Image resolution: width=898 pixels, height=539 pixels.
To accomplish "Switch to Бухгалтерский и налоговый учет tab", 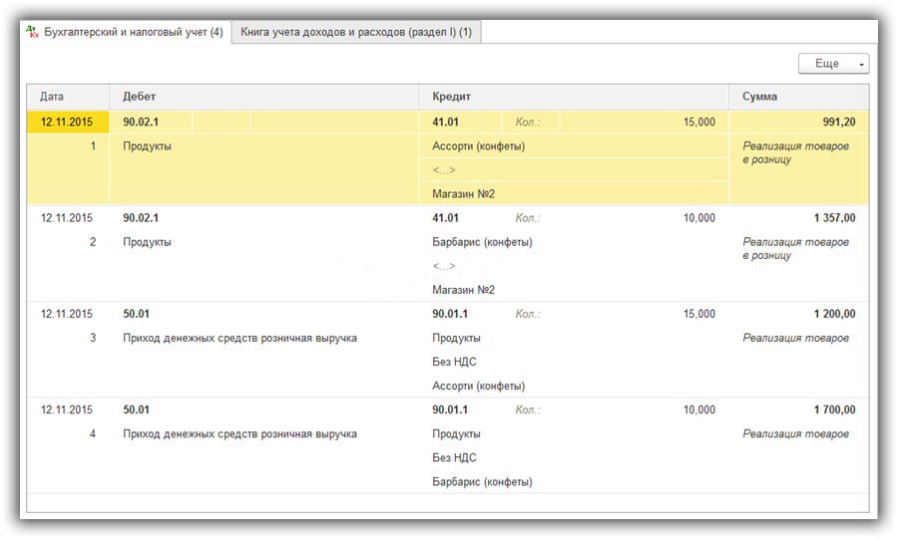I will pyautogui.click(x=126, y=32).
